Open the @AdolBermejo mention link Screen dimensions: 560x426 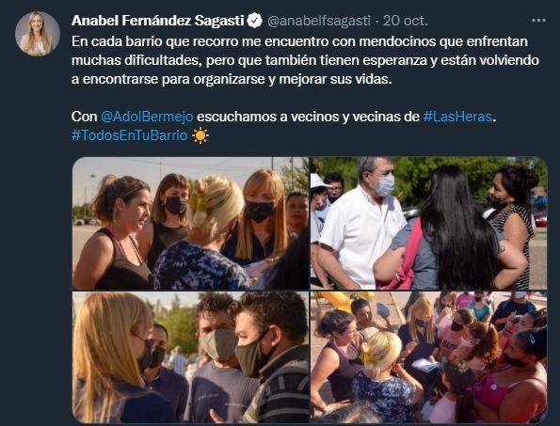click(x=147, y=117)
